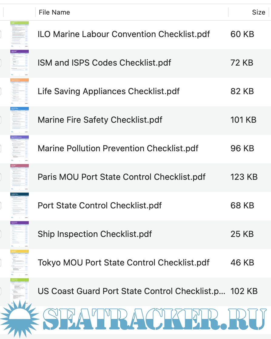
Task: Tick the checkbox beside Ship Inspection Checklist
Action: click(1, 234)
